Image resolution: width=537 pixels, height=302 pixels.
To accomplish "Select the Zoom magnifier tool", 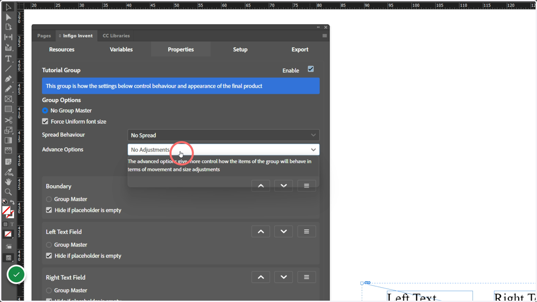I will click(8, 192).
